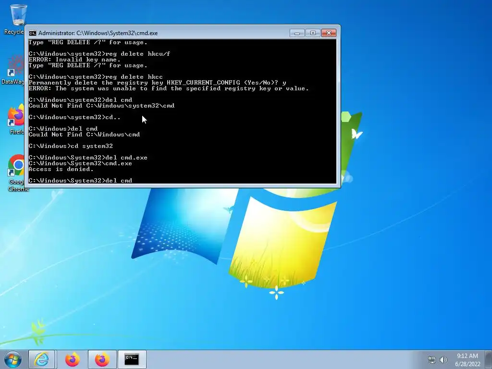Click the network tray icon
Image resolution: width=492 pixels, height=369 pixels.
click(x=432, y=360)
